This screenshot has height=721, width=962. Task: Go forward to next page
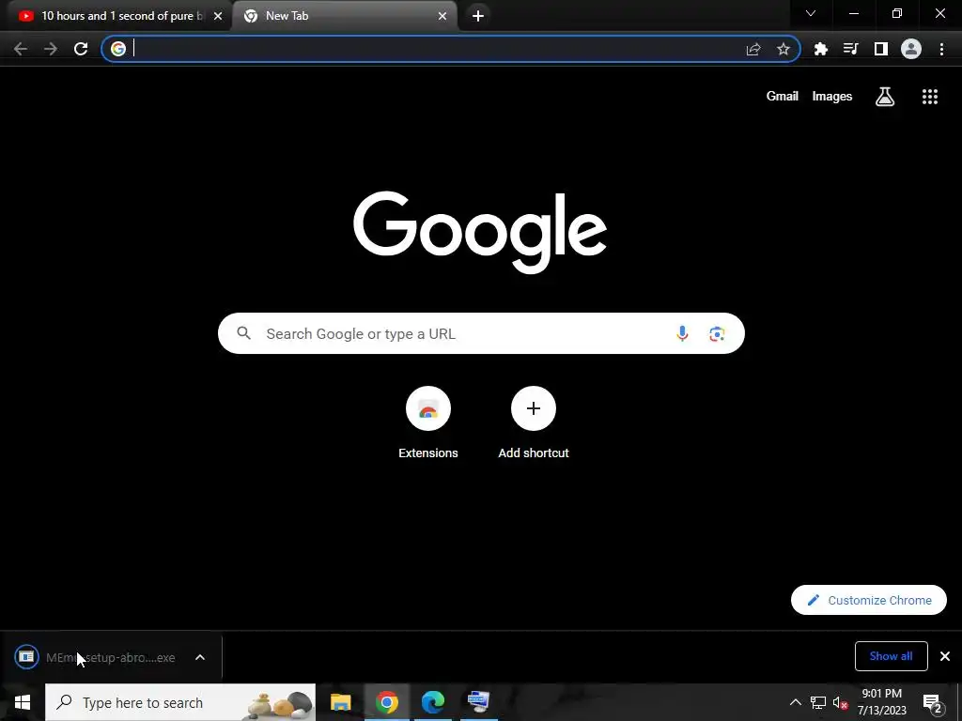[x=51, y=49]
